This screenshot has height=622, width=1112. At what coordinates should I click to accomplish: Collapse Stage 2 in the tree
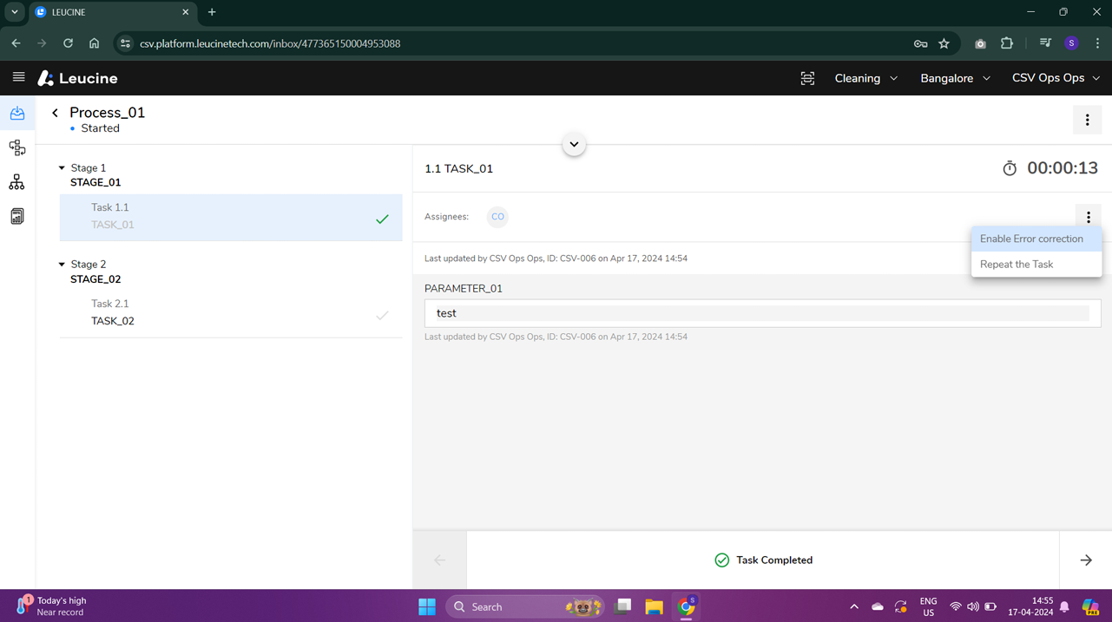click(62, 265)
